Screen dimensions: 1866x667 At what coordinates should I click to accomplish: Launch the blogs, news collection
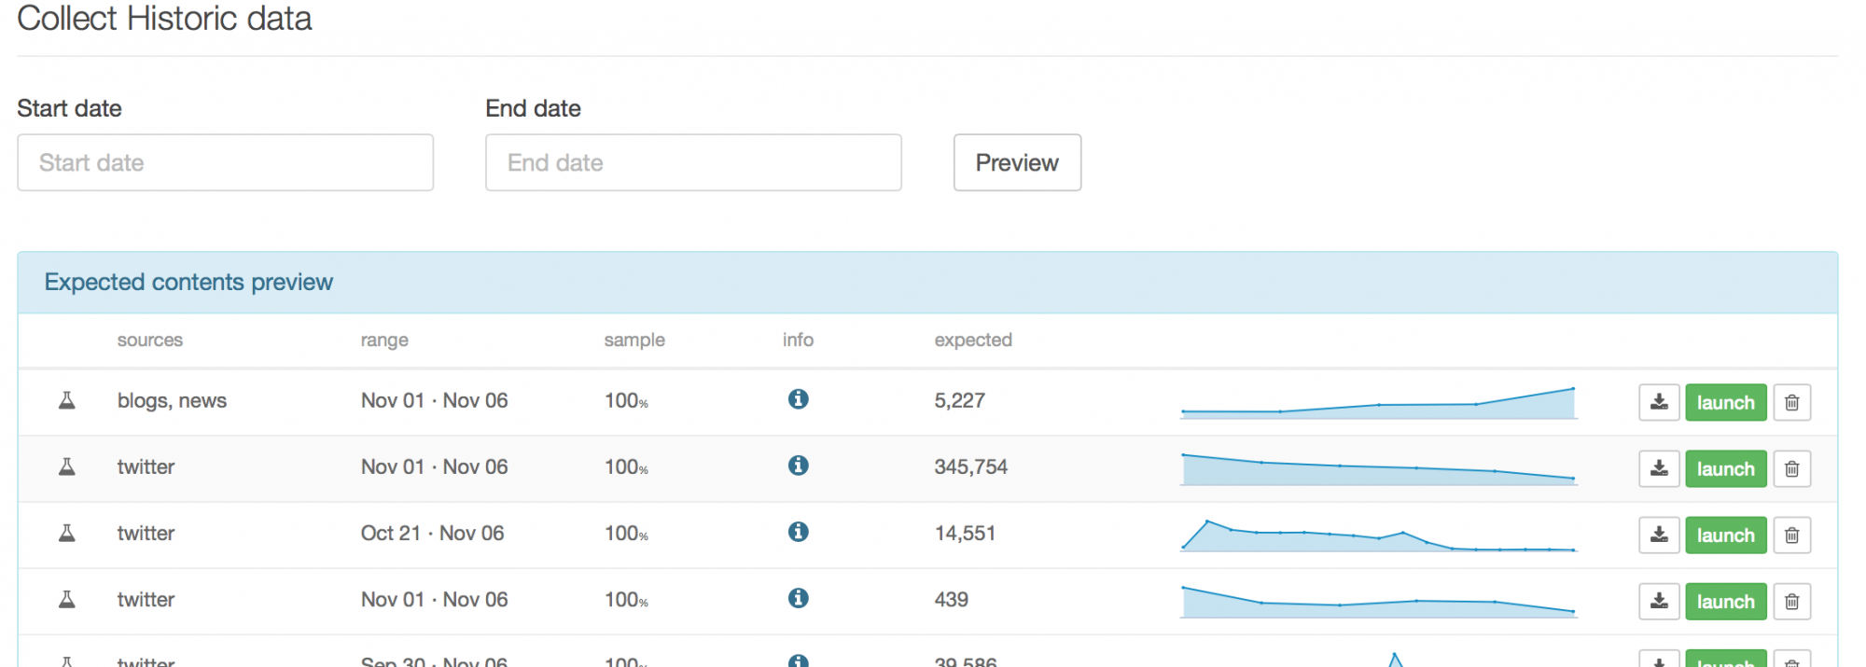(x=1725, y=403)
